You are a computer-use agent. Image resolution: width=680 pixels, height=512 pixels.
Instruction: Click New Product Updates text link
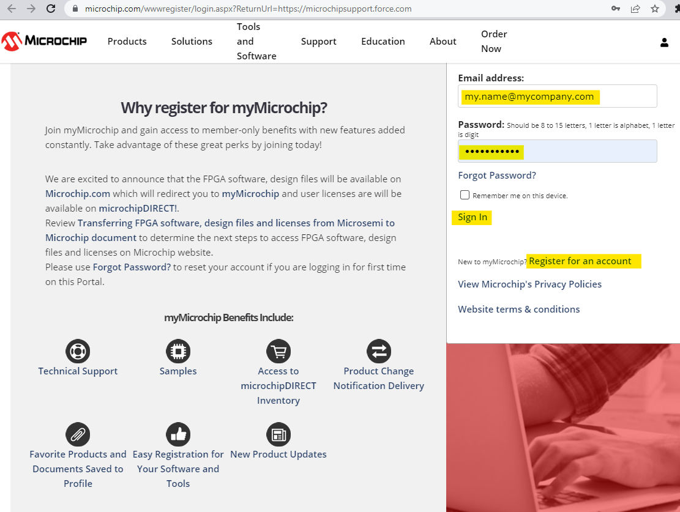coord(278,454)
